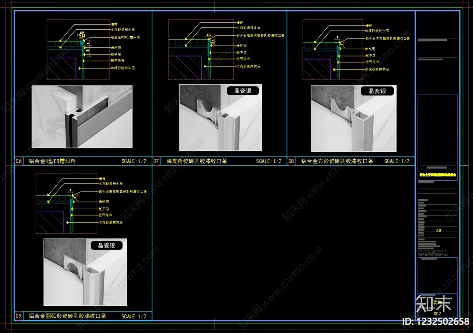Click the detail number '08'
The width and height of the screenshot is (473, 333).
pos(291,161)
